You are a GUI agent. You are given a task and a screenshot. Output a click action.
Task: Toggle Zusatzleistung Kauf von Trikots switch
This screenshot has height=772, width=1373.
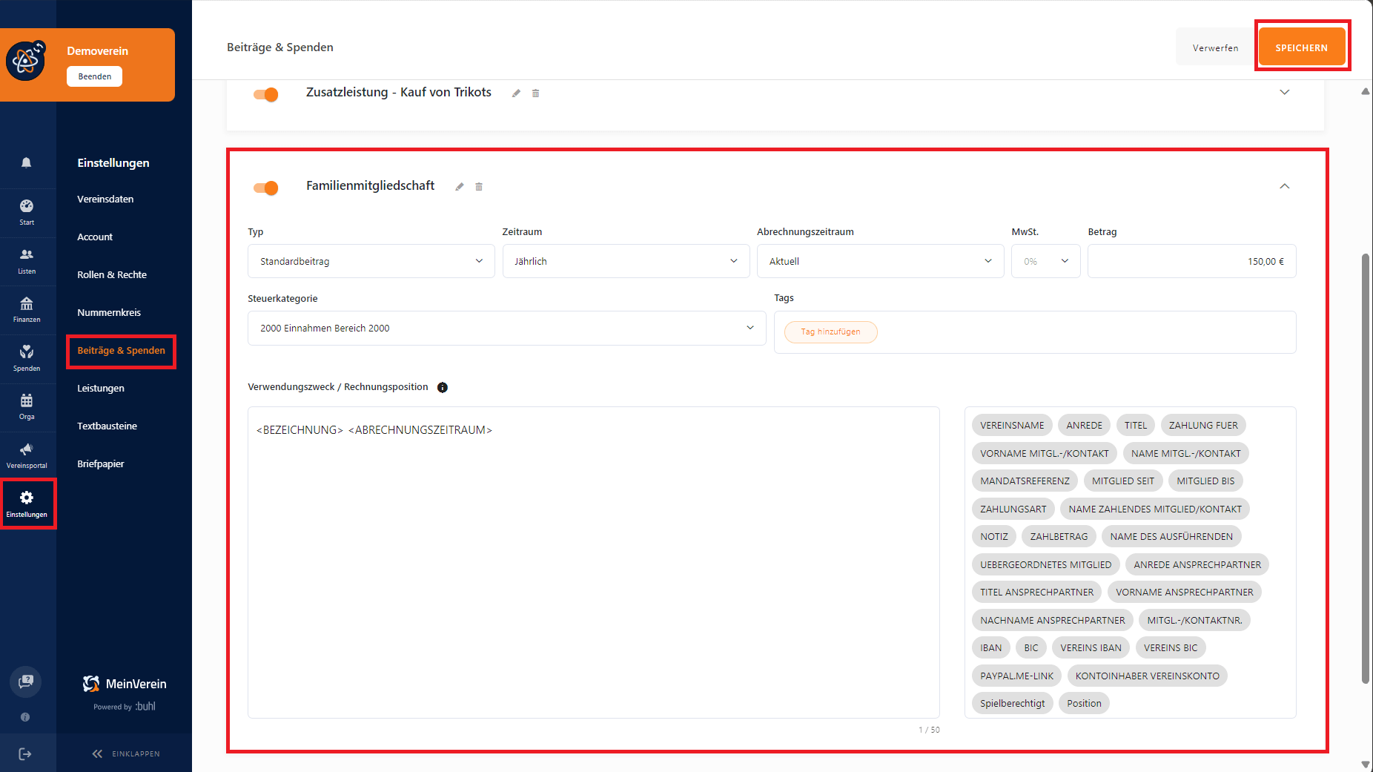(265, 94)
